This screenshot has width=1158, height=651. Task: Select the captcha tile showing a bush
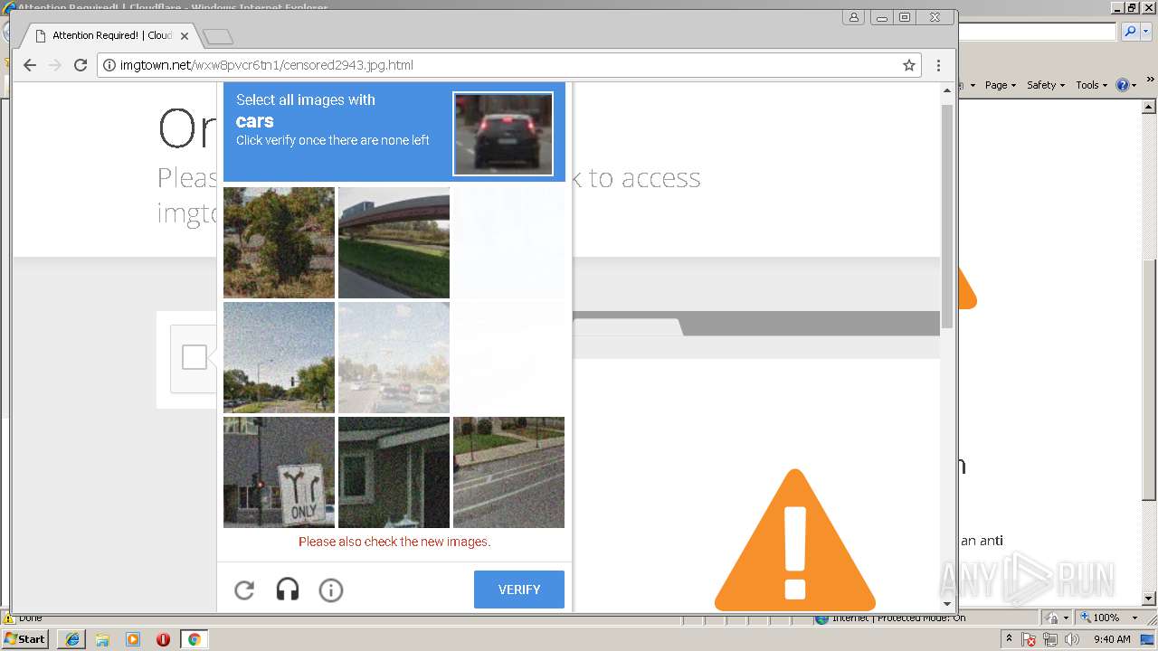click(279, 242)
